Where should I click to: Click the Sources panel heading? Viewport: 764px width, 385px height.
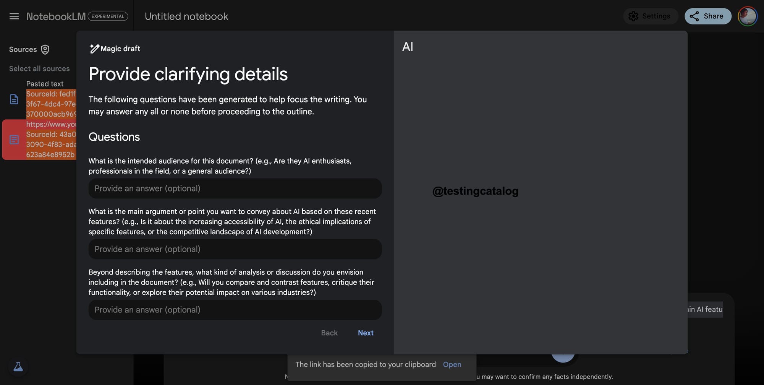pyautogui.click(x=23, y=49)
